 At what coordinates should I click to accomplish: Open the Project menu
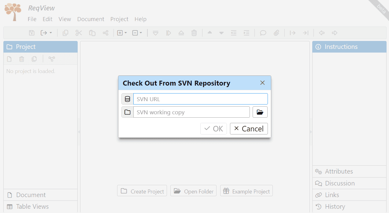(120, 19)
